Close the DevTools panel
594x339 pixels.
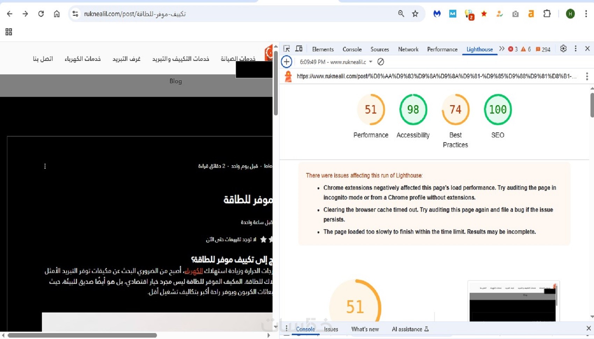point(587,49)
